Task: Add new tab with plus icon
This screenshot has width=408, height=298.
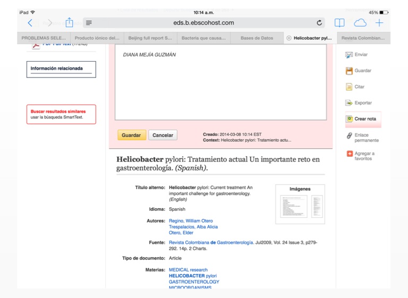Action: click(379, 23)
